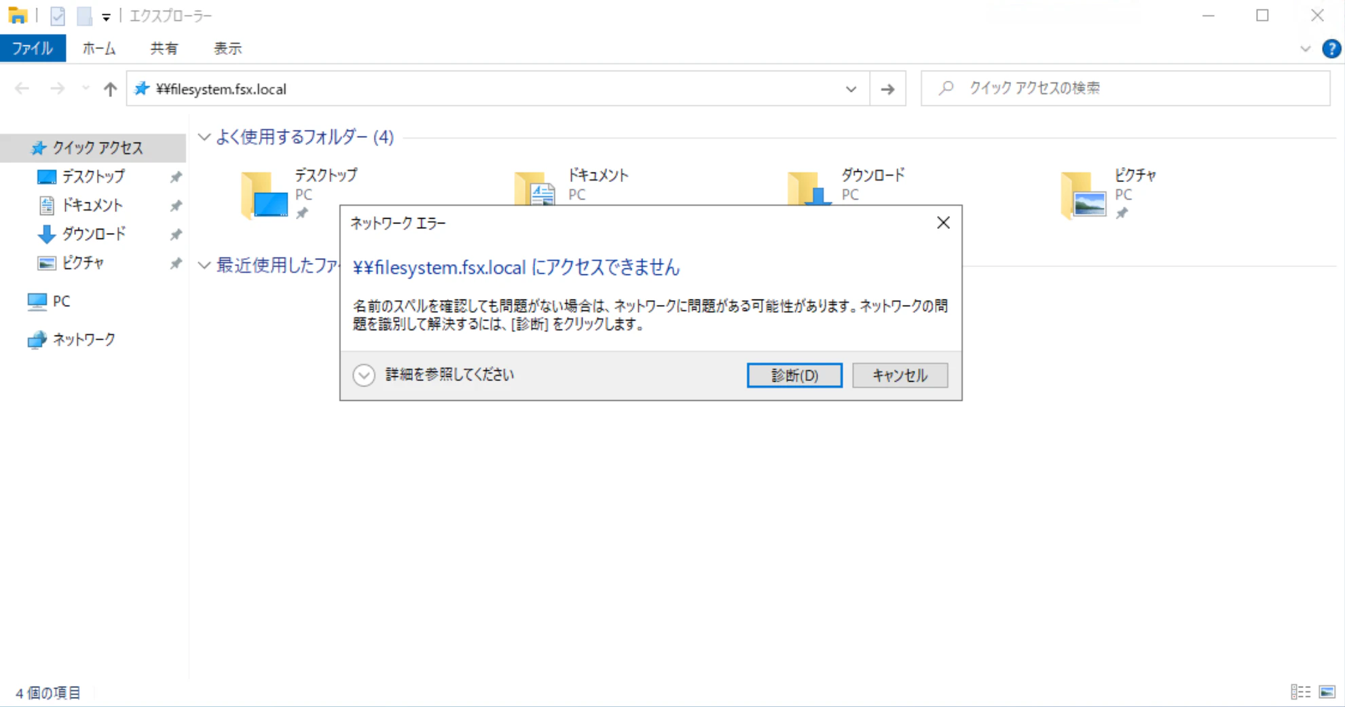Click the 診断(D) button
1345x707 pixels.
click(794, 376)
